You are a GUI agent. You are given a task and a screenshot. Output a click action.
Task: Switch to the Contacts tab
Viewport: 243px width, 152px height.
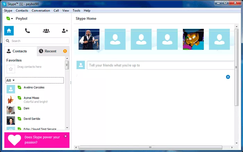pyautogui.click(x=20, y=51)
